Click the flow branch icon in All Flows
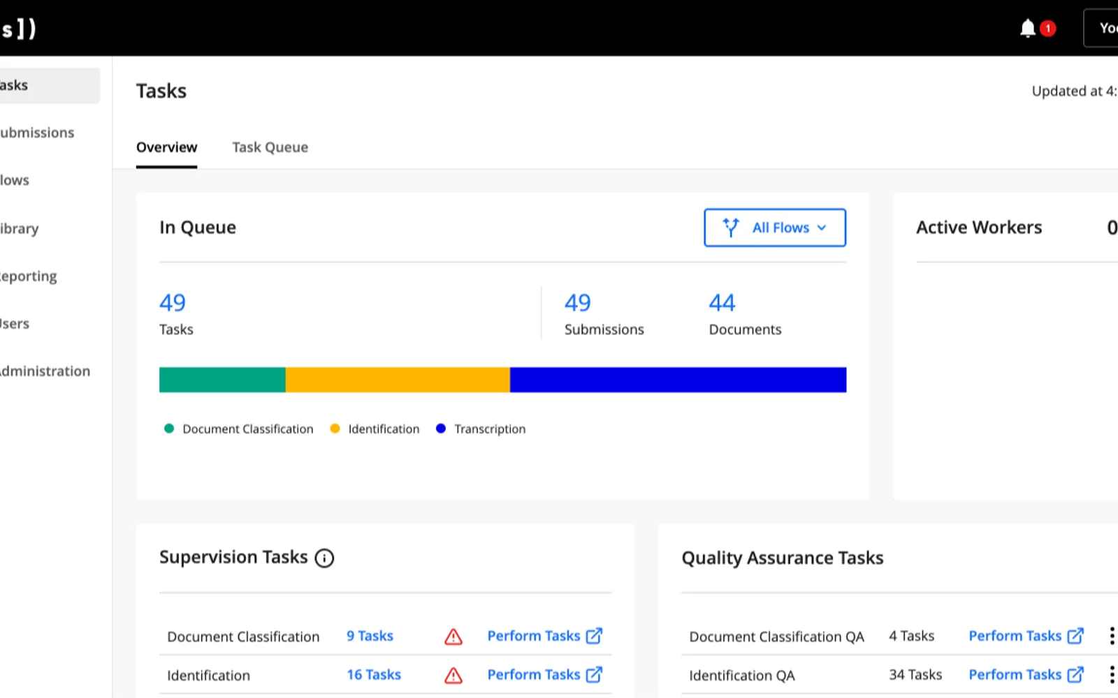Image resolution: width=1118 pixels, height=698 pixels. pos(731,228)
